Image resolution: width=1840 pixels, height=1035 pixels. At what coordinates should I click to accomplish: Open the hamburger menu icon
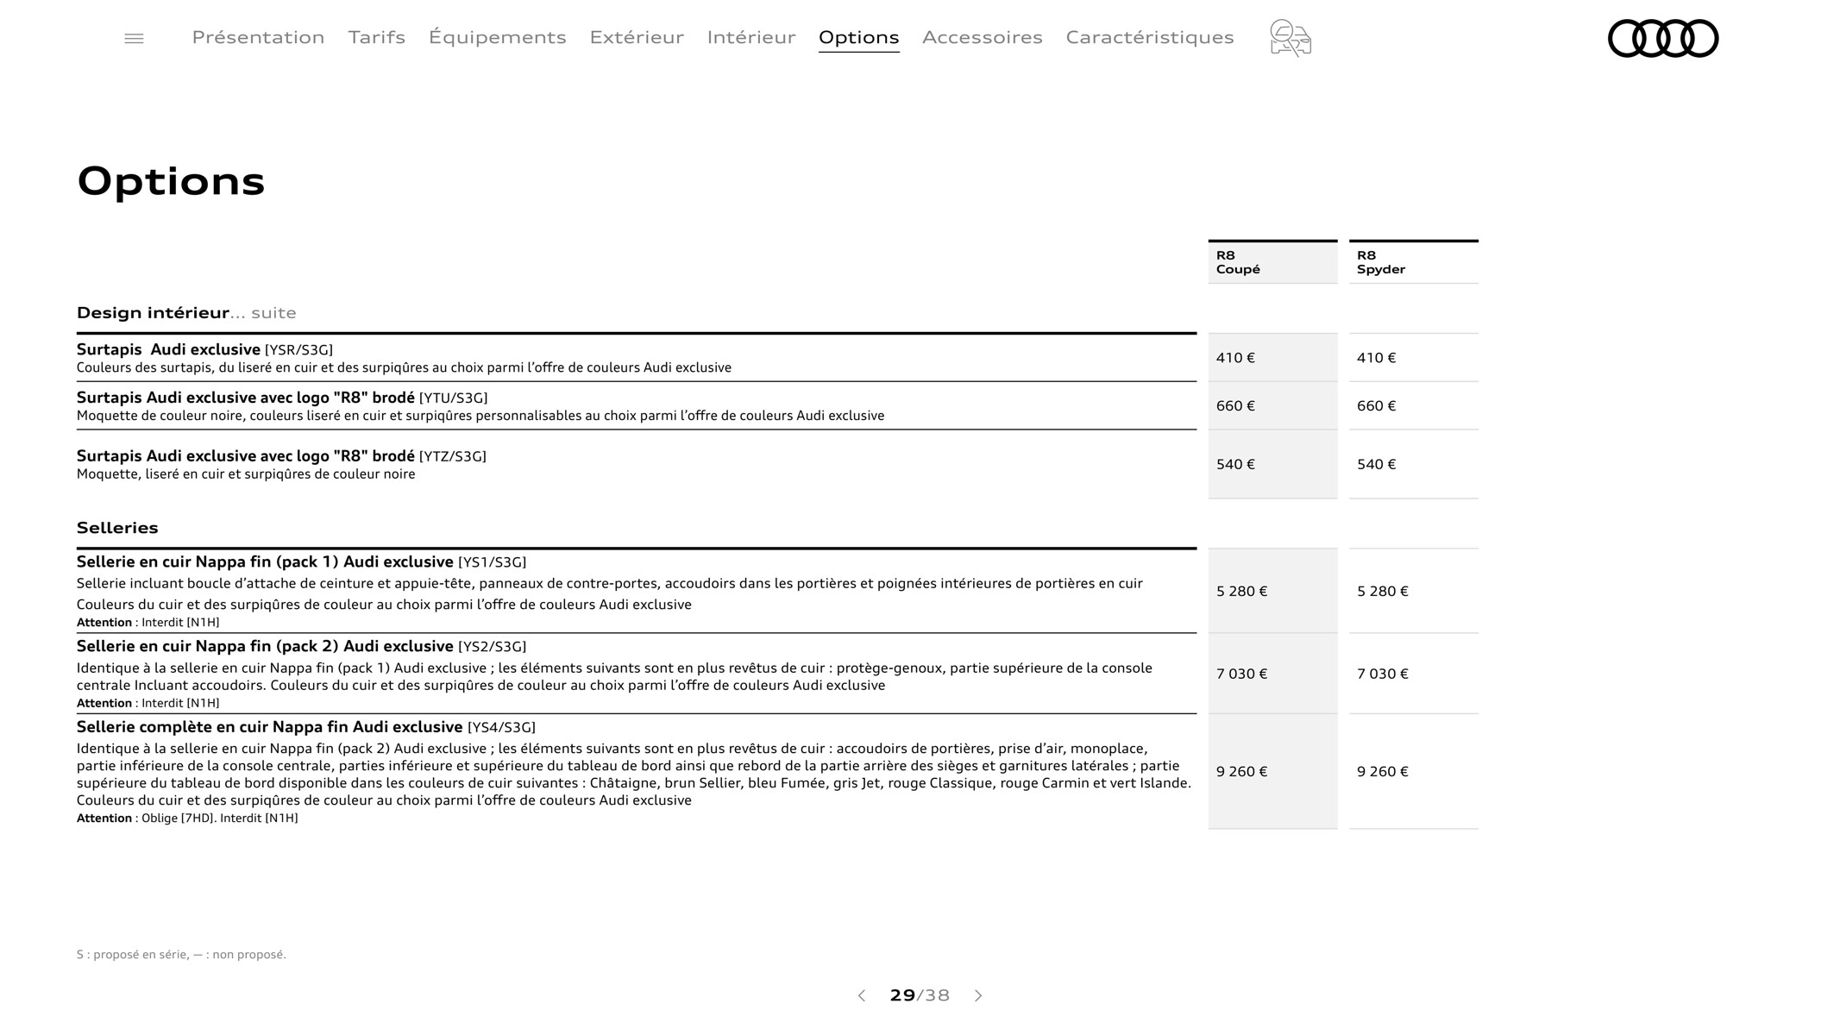(x=134, y=38)
